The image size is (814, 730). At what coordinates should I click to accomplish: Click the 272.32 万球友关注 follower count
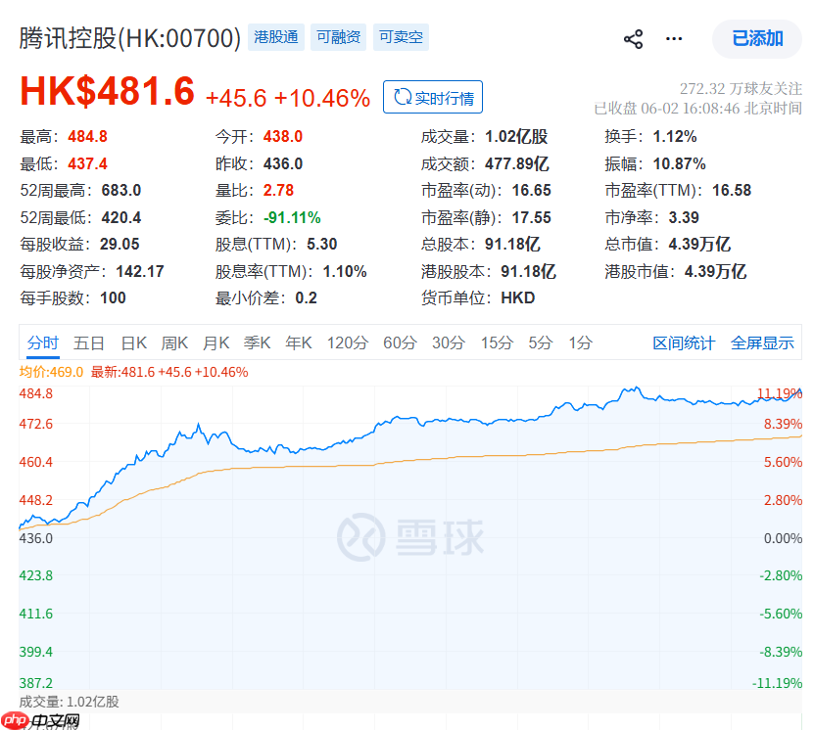(741, 89)
